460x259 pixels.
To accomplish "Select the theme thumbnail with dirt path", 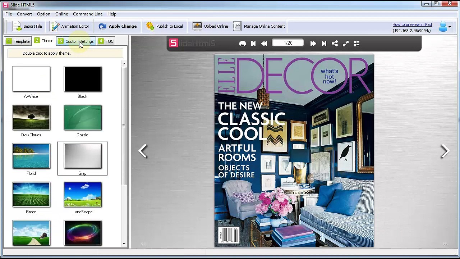I will (31, 233).
